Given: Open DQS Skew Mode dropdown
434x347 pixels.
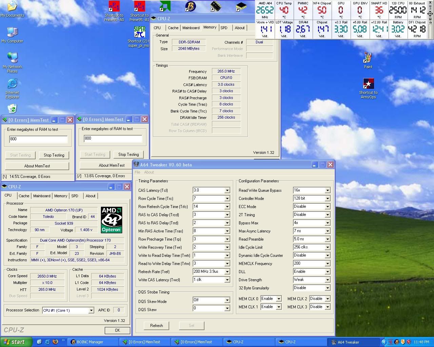Looking at the screenshot, I should (227, 300).
